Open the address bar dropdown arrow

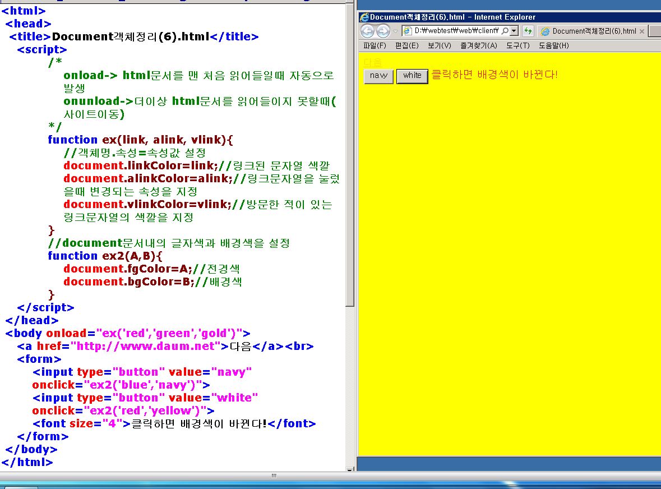coord(514,31)
